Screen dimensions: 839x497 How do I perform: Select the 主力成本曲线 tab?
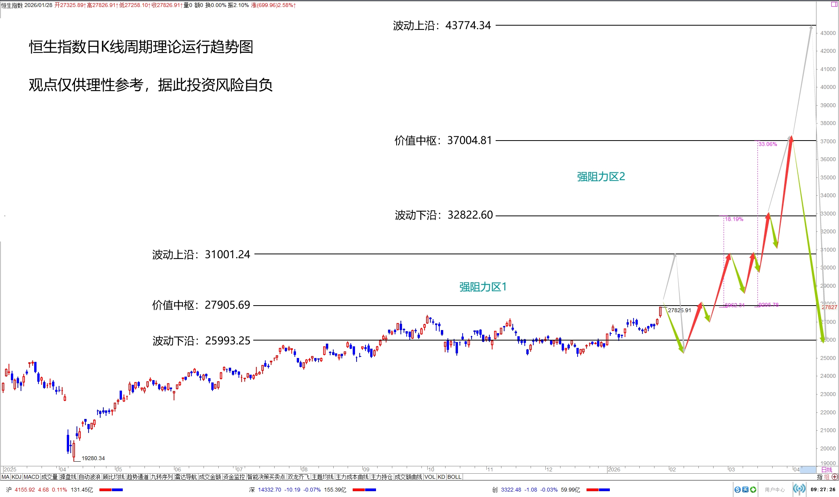tap(352, 477)
